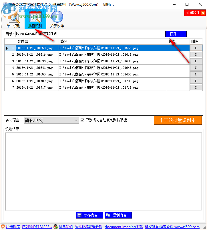Click the row header of row 6

pyautogui.click(x=10, y=81)
